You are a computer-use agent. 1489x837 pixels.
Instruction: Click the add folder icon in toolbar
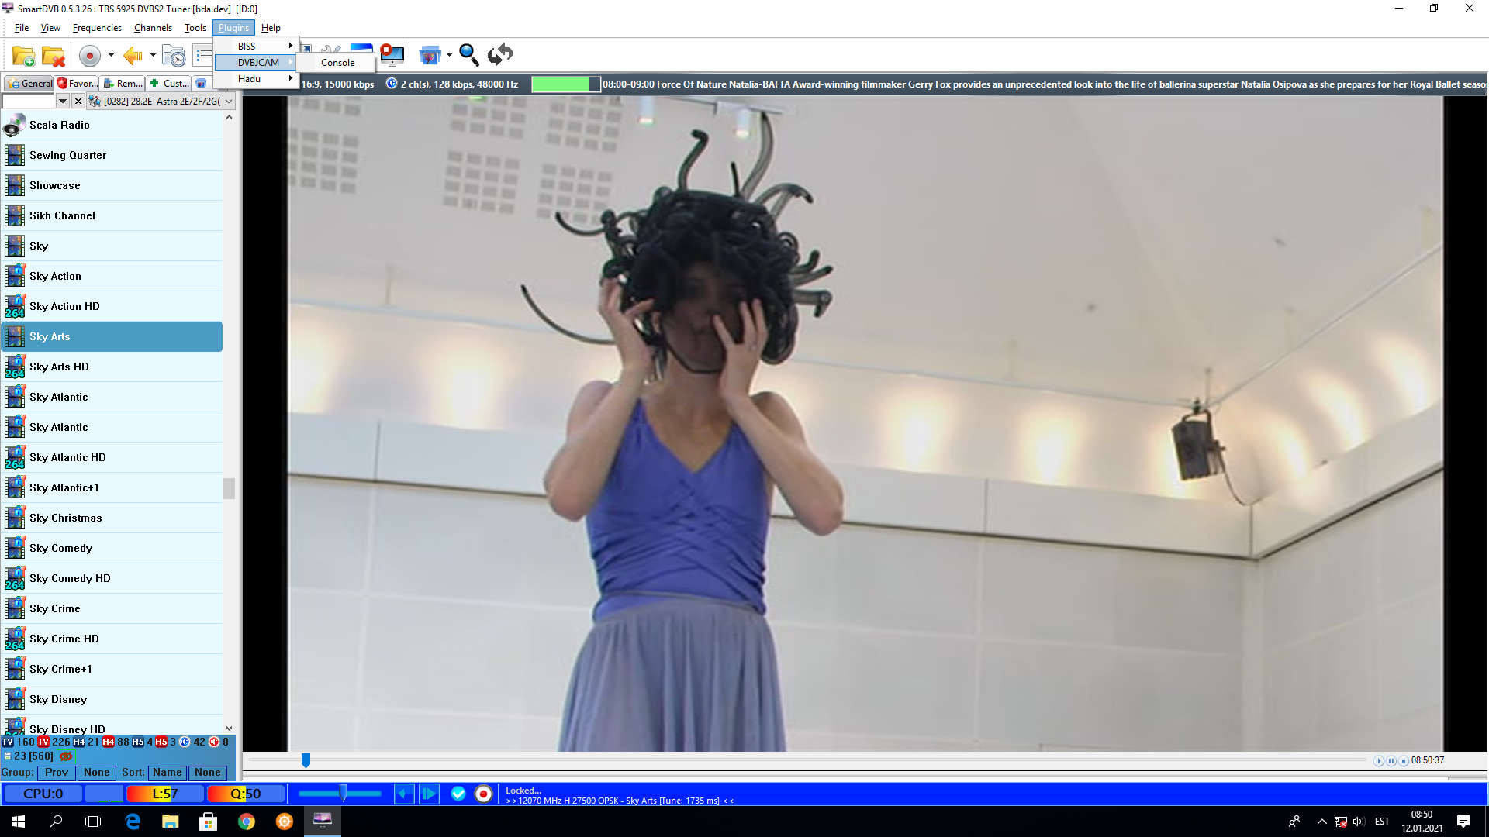[x=23, y=56]
